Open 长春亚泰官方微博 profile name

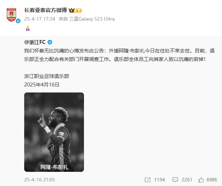pos(46,10)
